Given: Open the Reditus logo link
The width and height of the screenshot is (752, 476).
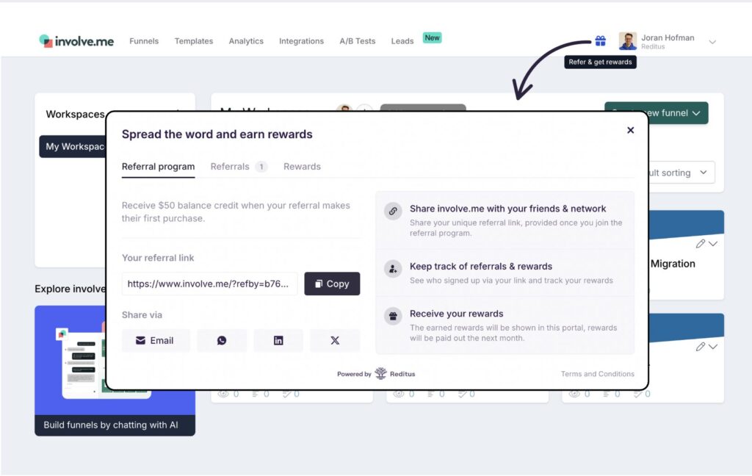Looking at the screenshot, I should tap(395, 373).
